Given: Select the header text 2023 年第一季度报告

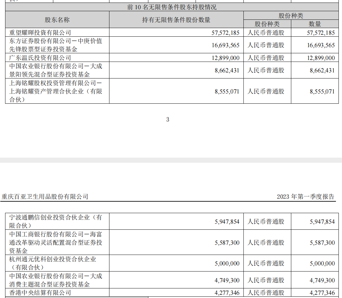Looking at the screenshot, I should pyautogui.click(x=306, y=197).
